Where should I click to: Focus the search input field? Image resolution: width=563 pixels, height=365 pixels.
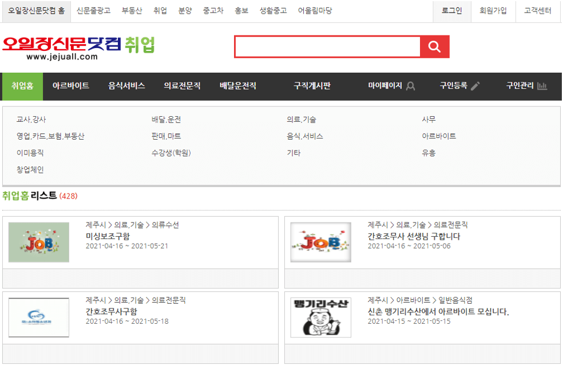pos(327,47)
